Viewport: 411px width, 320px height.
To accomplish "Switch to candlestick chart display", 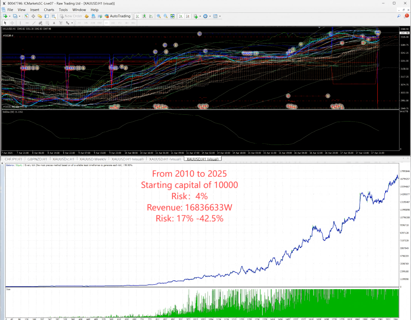I will pyautogui.click(x=144, y=16).
